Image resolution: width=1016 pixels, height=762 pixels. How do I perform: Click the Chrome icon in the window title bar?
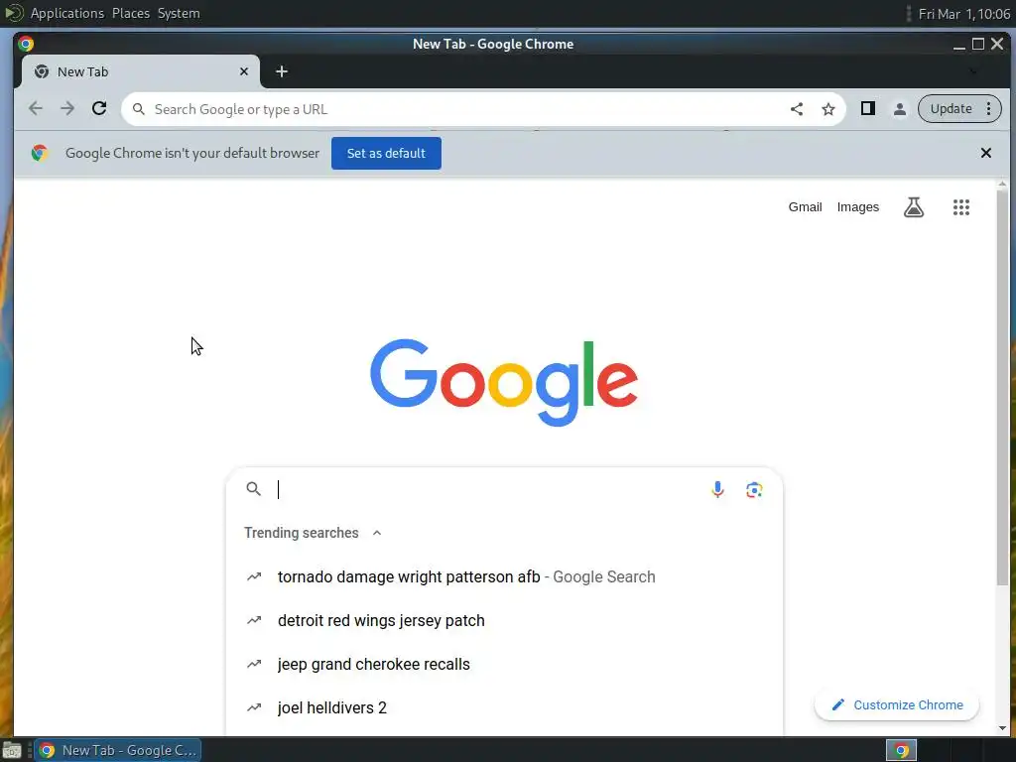[26, 44]
